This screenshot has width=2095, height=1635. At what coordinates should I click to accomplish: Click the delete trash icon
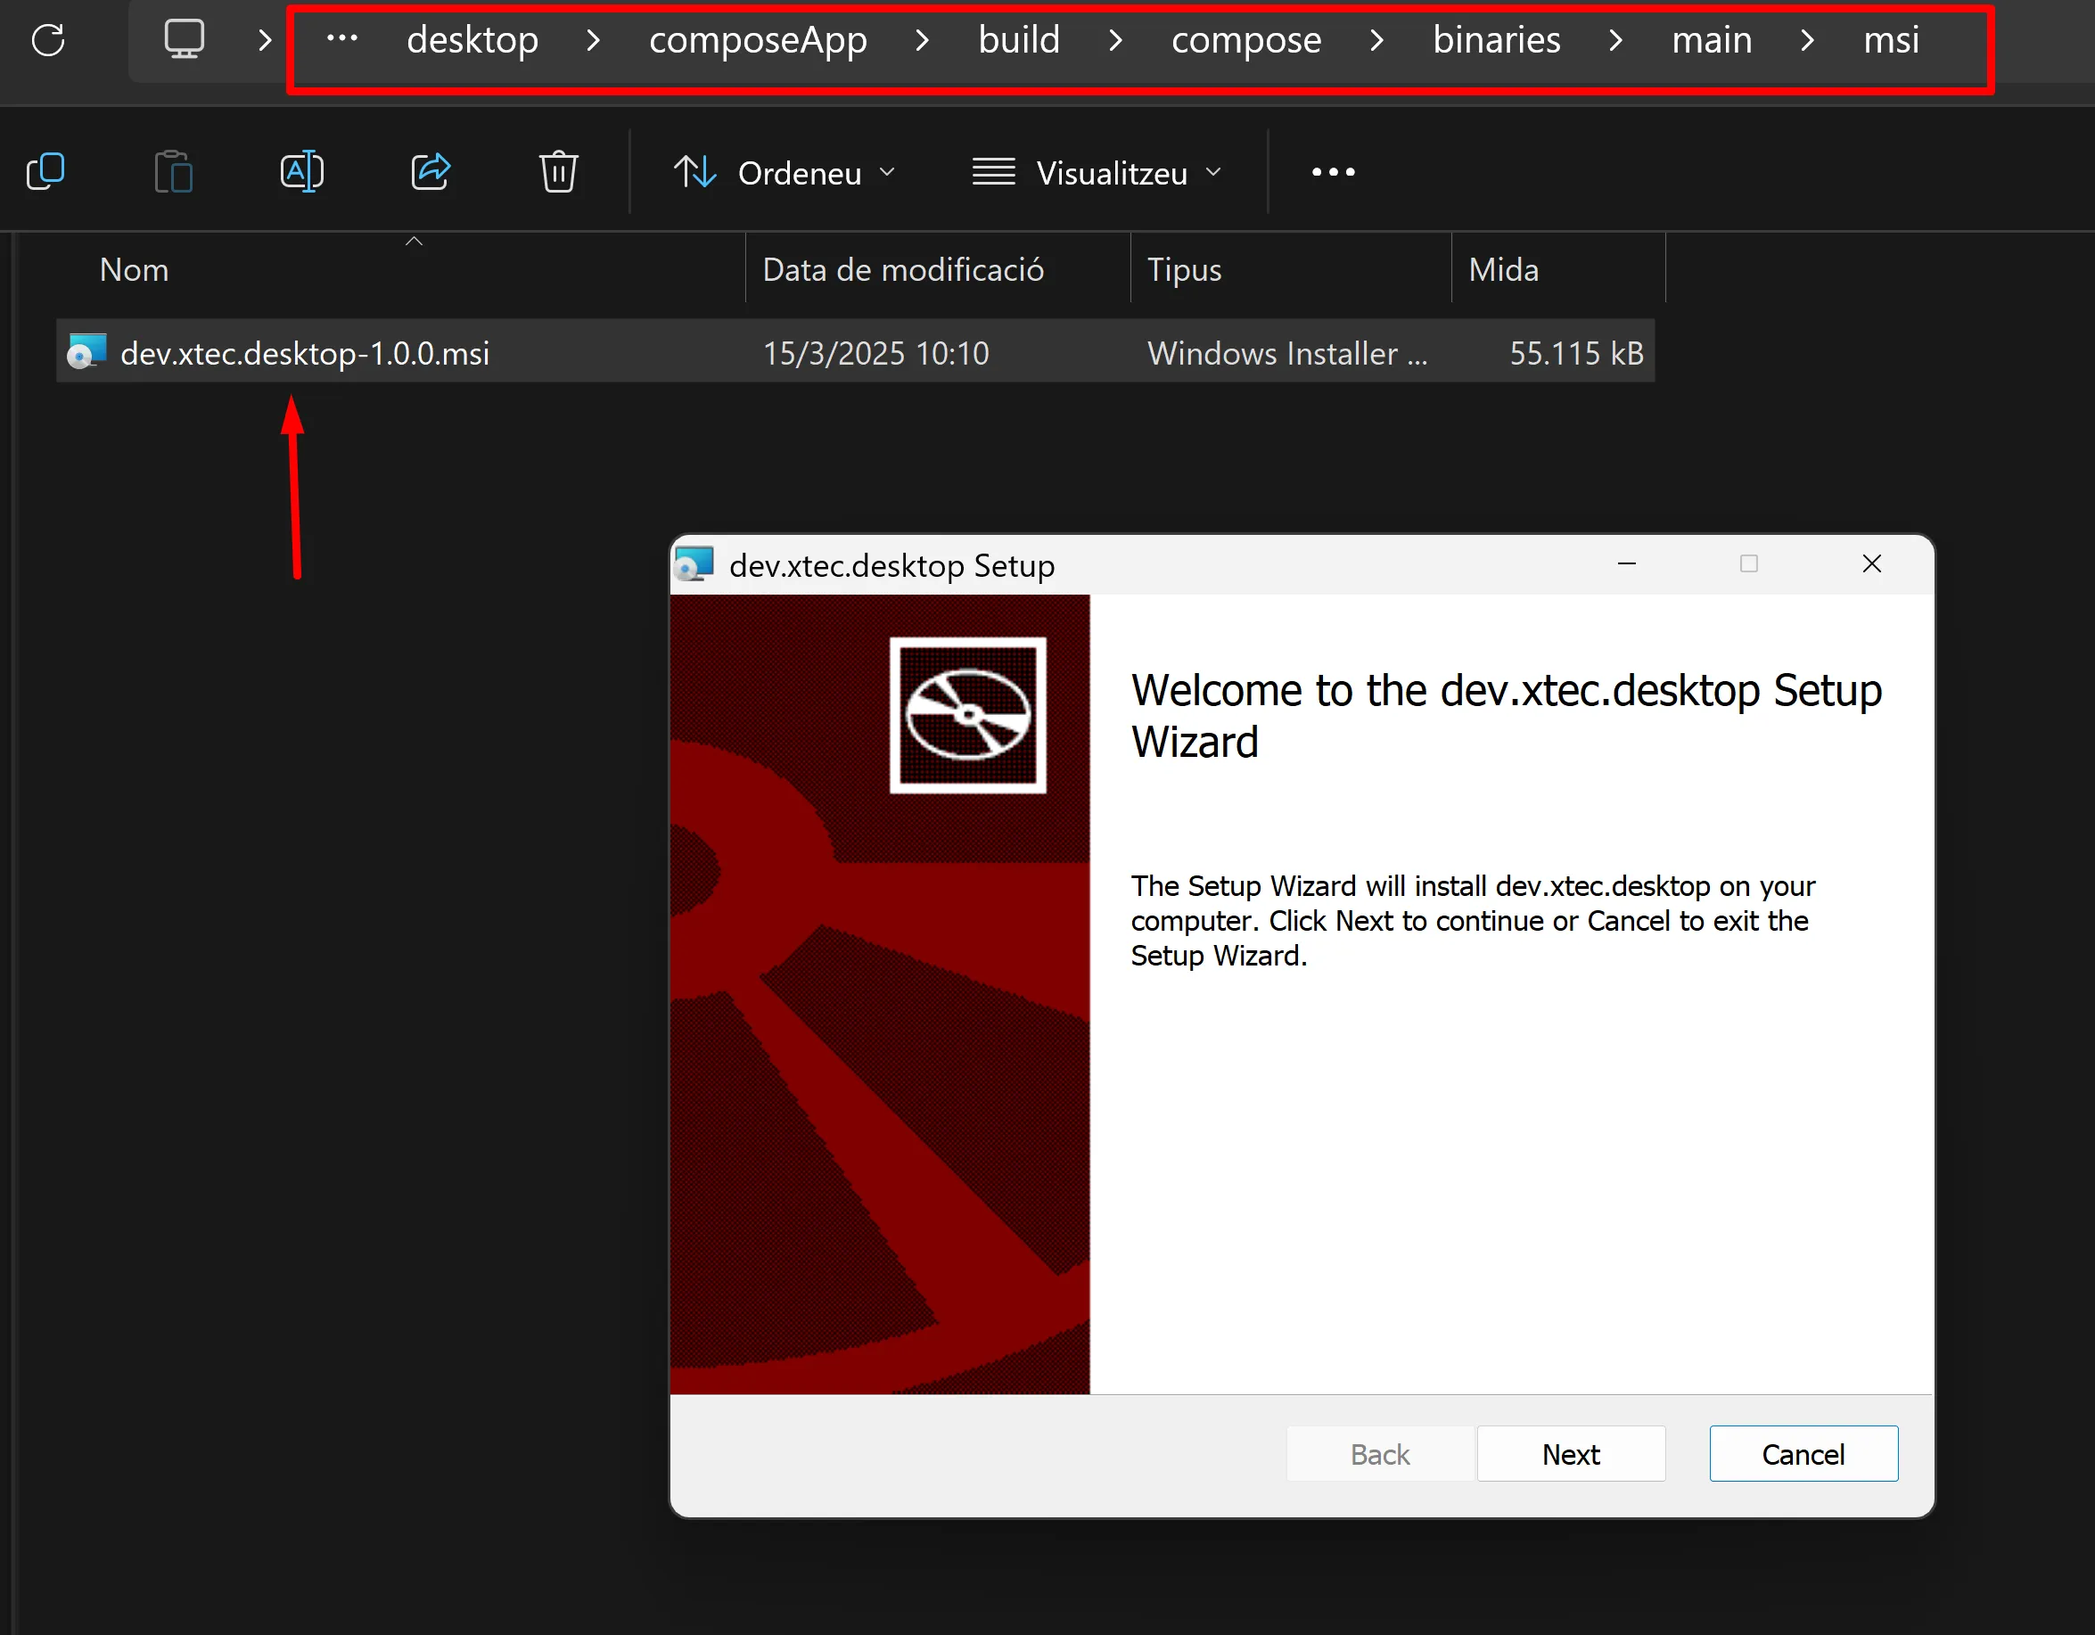(x=558, y=173)
